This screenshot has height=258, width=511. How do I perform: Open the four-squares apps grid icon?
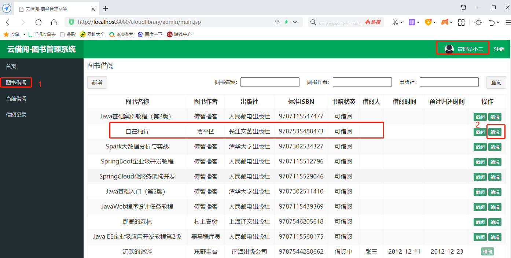coord(462,22)
